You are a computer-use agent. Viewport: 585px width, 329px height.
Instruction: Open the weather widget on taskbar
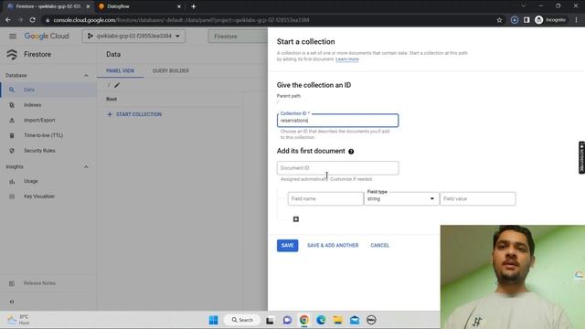pos(18,320)
